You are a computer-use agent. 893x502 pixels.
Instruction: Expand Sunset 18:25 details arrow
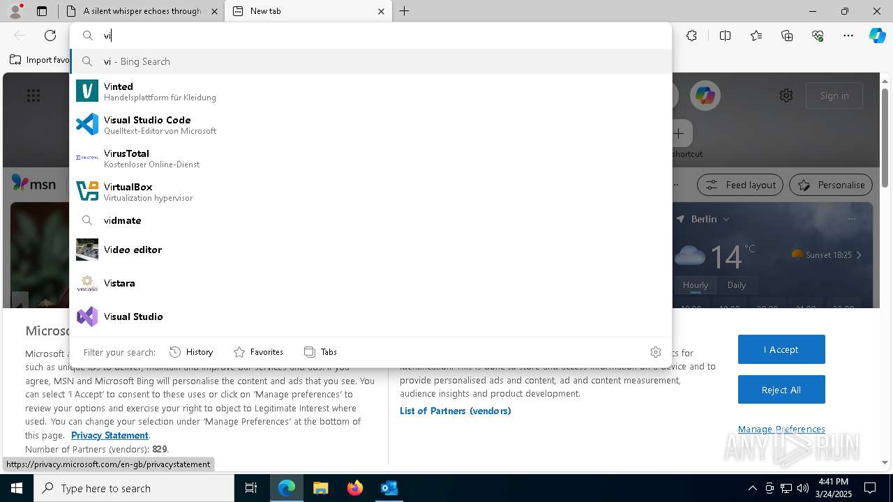[859, 255]
